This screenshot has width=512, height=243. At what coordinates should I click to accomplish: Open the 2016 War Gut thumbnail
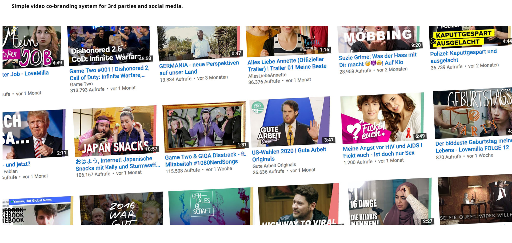[121, 209]
